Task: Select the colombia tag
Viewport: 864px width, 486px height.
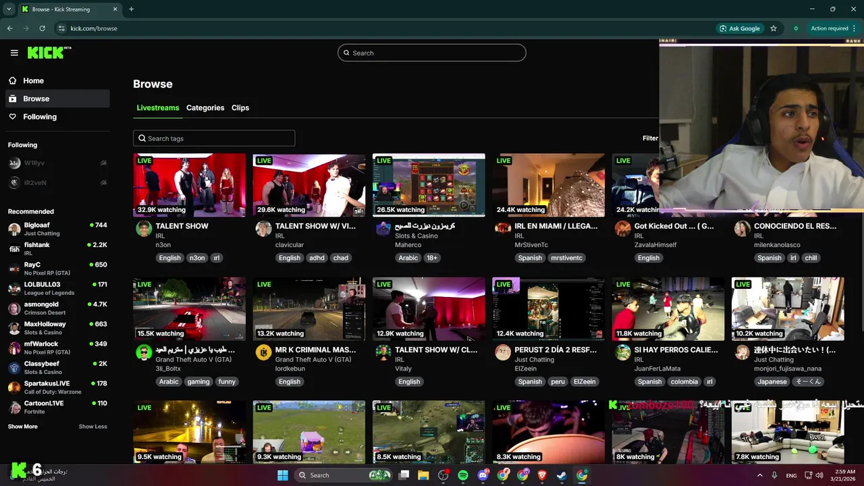Action: tap(684, 381)
